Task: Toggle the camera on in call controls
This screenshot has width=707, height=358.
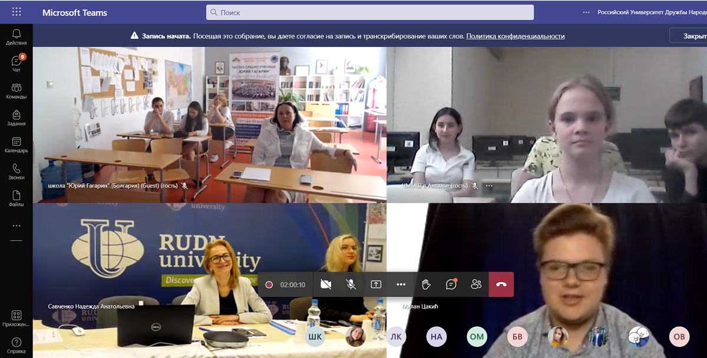Action: (x=326, y=285)
